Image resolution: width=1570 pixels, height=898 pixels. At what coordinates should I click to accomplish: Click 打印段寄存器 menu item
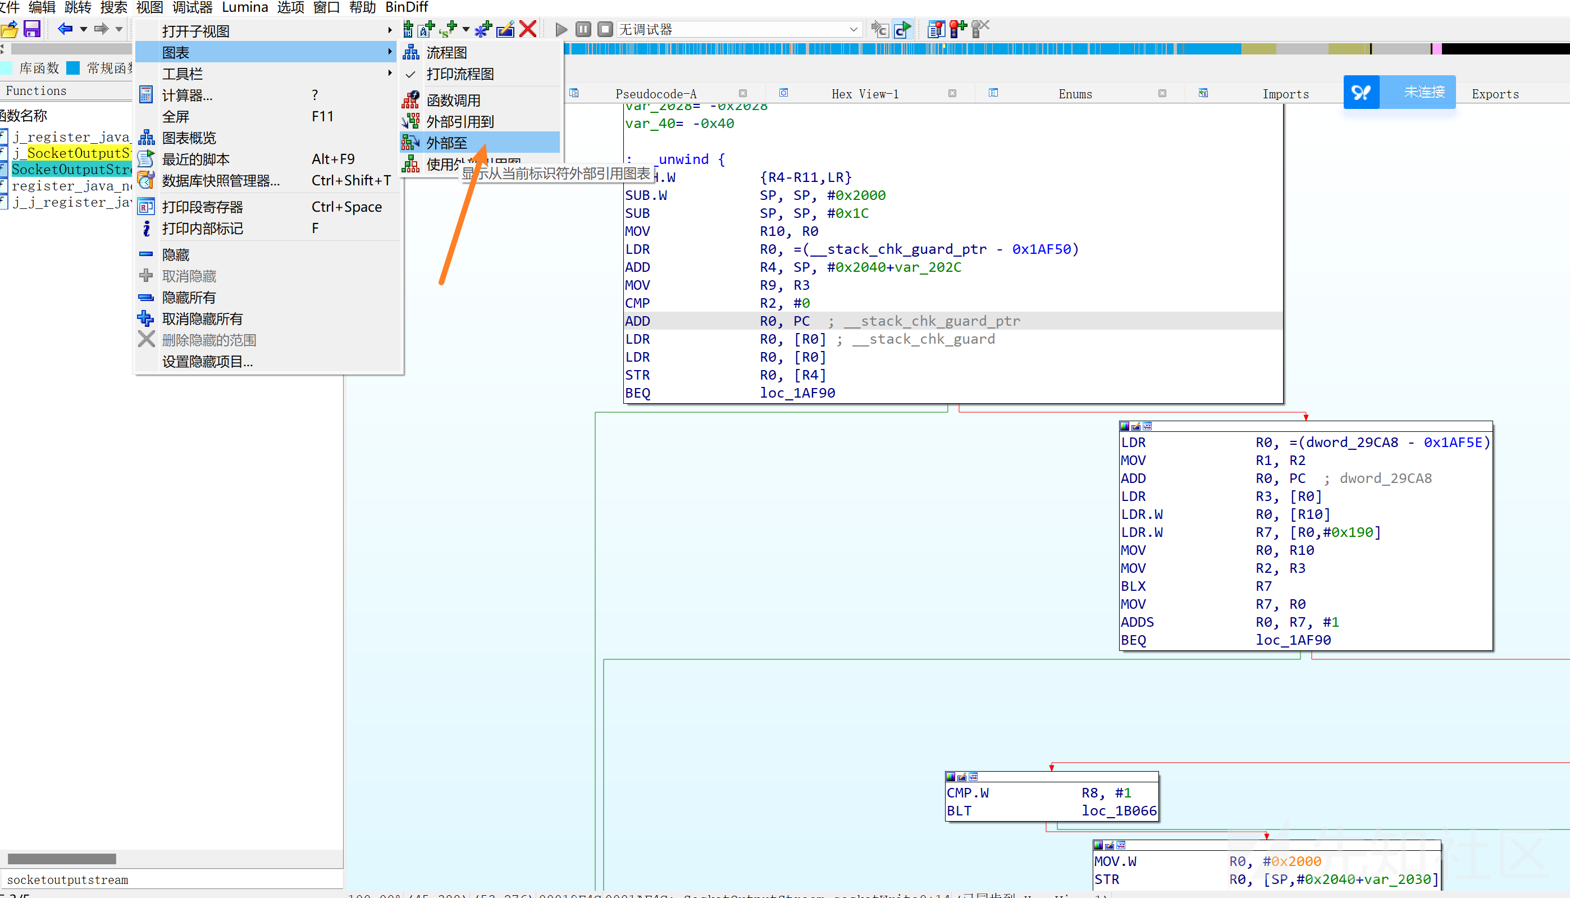click(266, 207)
